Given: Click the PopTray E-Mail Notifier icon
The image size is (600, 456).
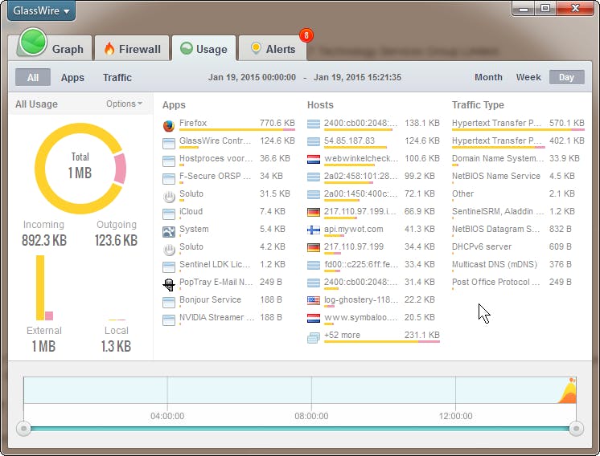Looking at the screenshot, I should click(169, 284).
